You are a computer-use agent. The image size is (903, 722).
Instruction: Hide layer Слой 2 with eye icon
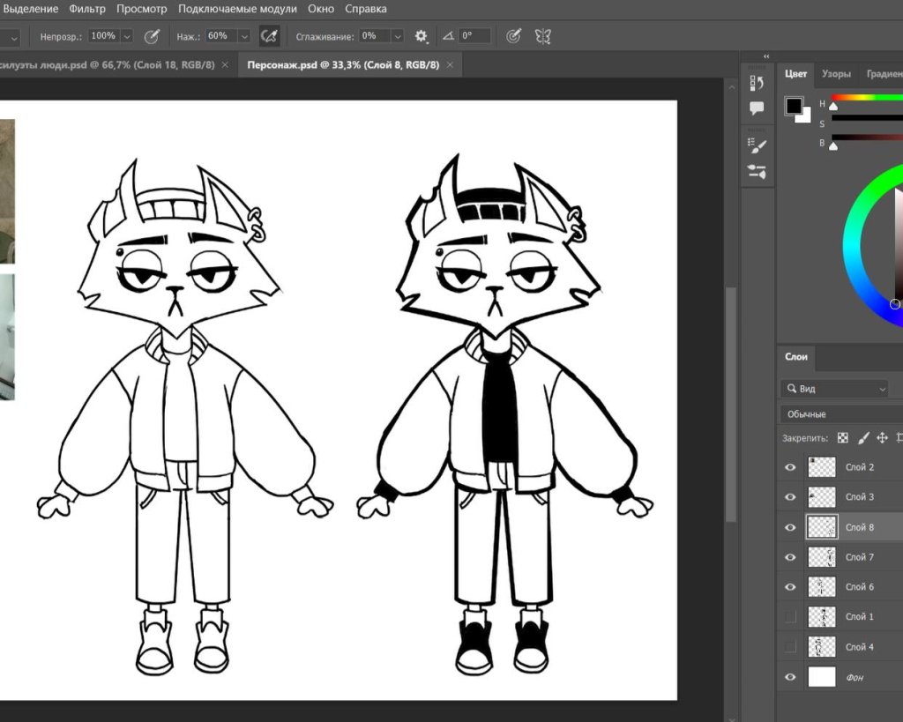click(x=790, y=467)
